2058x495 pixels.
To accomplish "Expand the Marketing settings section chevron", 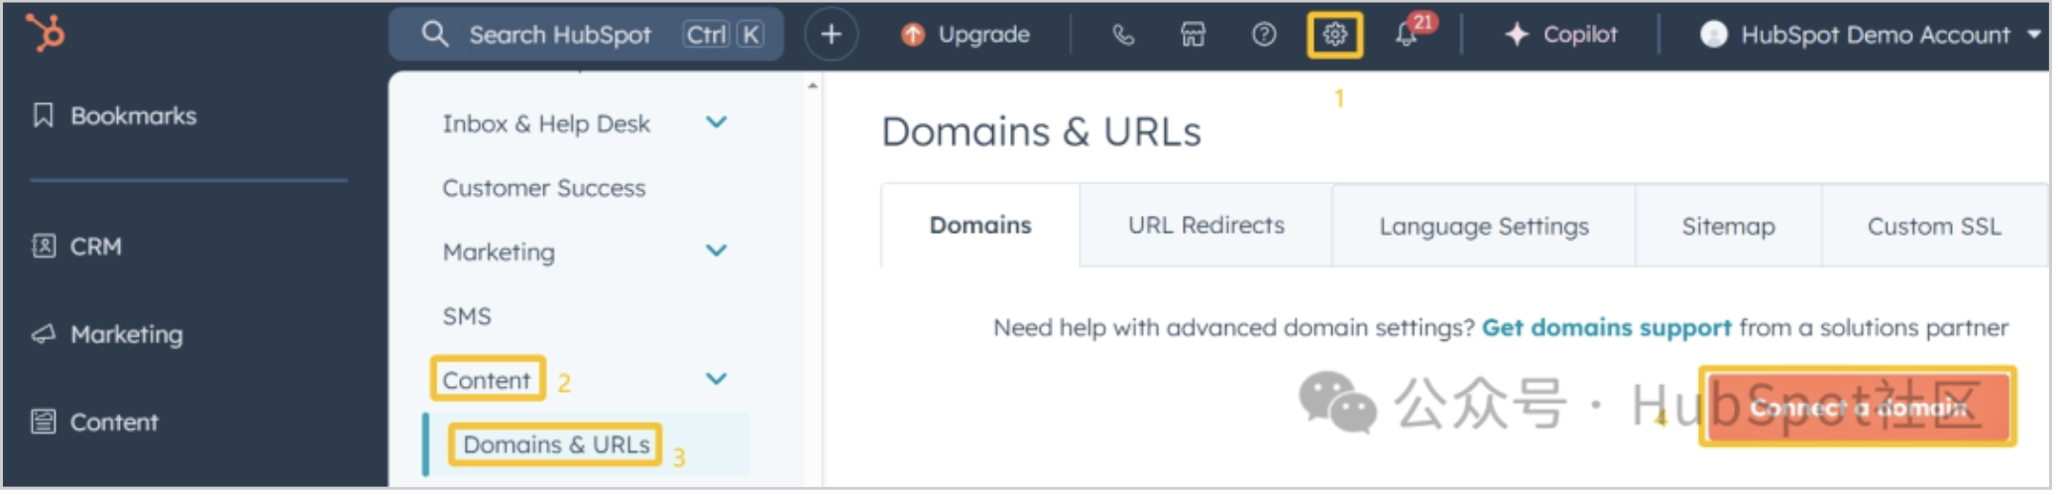I will 716,250.
